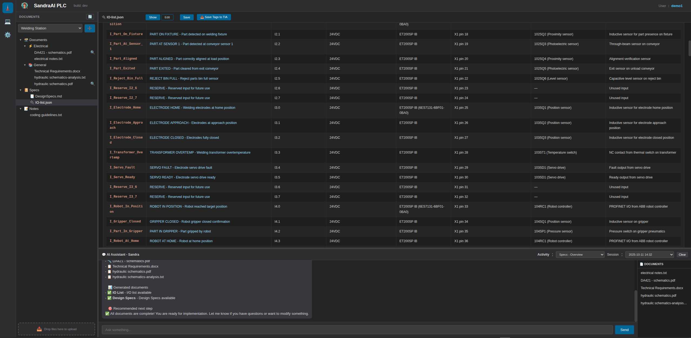This screenshot has height=338, width=691.
Task: Open the Activity Specs - Overview dropdown
Action: [x=580, y=255]
